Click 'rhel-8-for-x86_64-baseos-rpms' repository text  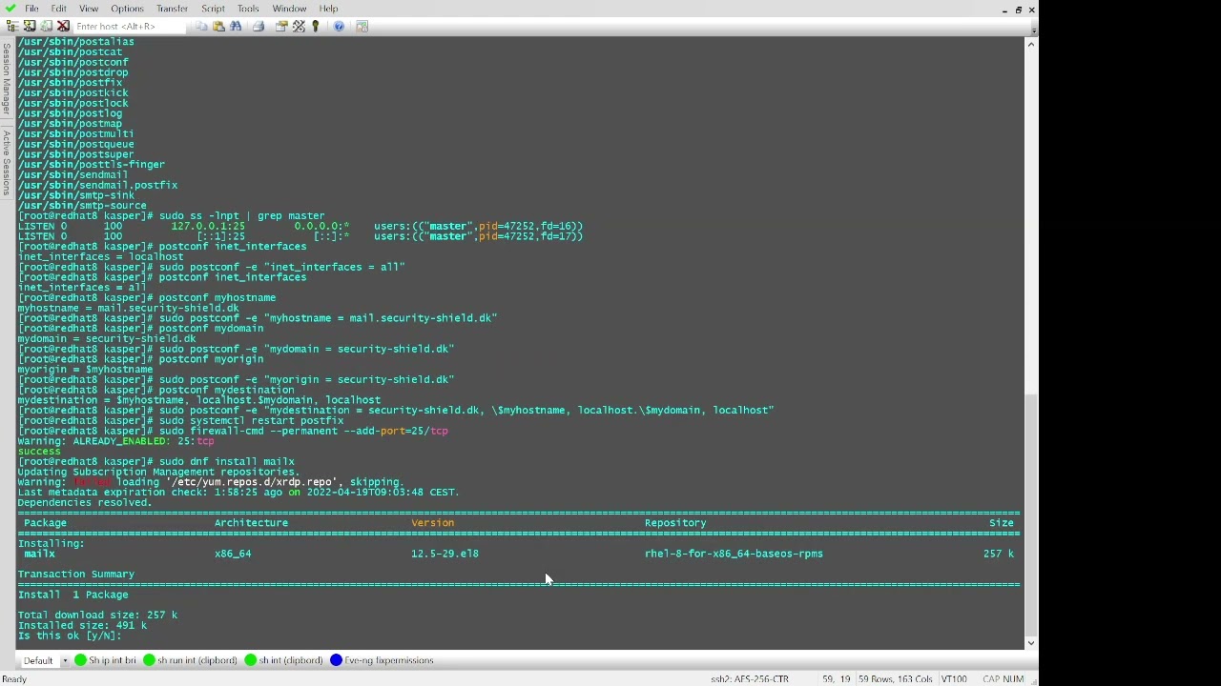click(x=734, y=554)
